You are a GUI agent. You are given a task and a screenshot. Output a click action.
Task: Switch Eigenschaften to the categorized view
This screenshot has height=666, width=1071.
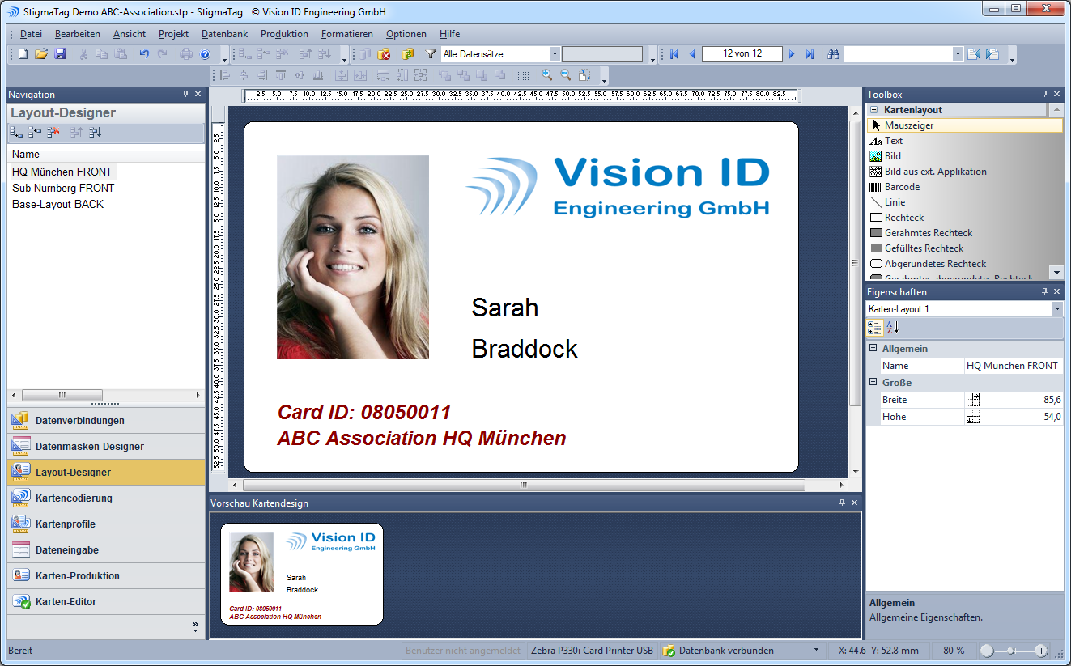[875, 328]
